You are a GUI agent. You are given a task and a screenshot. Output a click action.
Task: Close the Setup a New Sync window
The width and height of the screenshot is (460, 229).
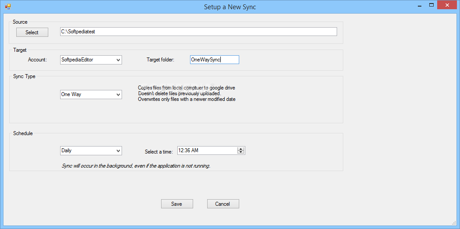click(x=447, y=5)
